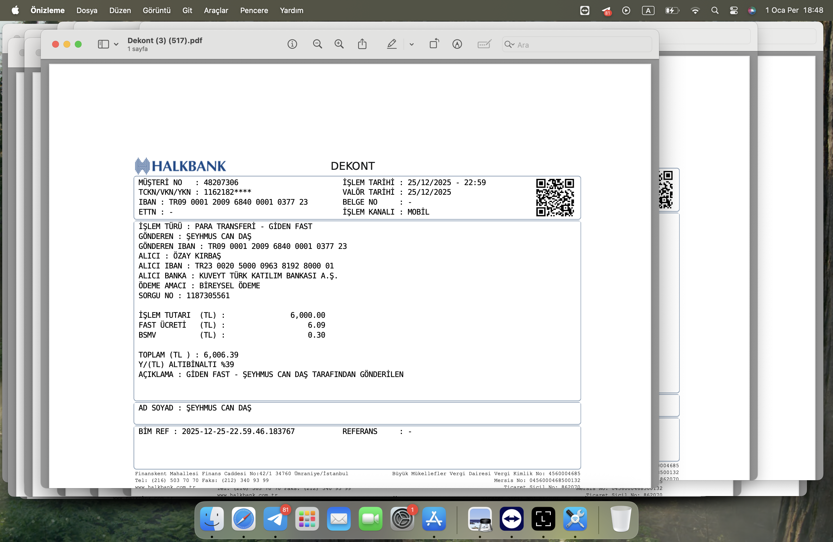Open Wireless Diagnostics from the Dock

click(575, 518)
